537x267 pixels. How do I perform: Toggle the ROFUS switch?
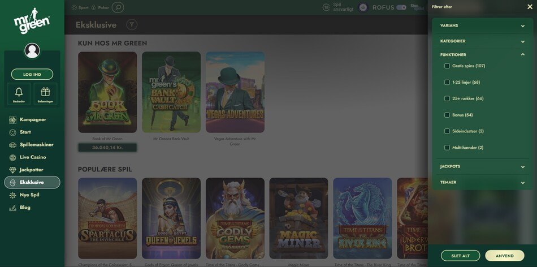(x=401, y=7)
